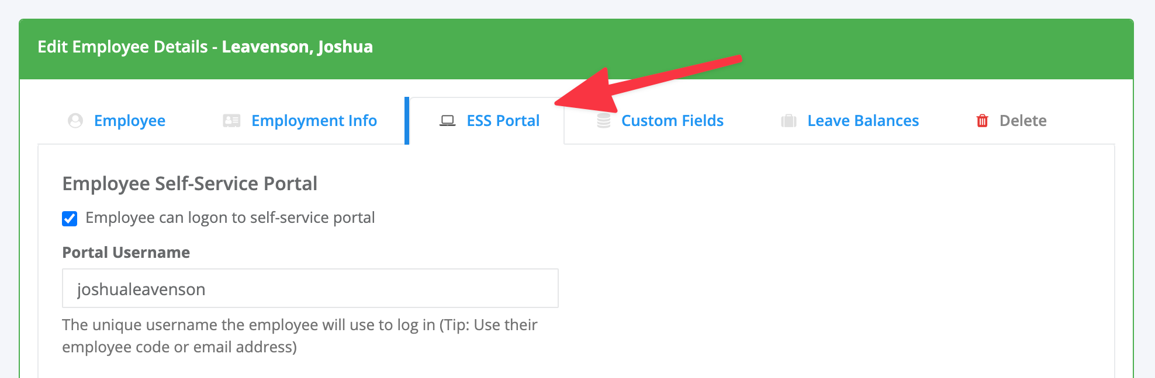The image size is (1155, 378).
Task: Click the person icon beside Employee
Action: coord(75,121)
